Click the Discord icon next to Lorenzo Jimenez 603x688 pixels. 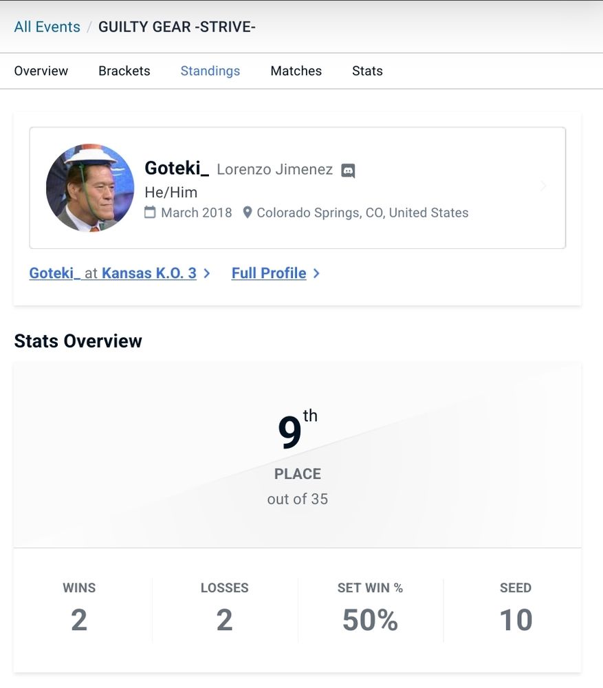tap(349, 171)
